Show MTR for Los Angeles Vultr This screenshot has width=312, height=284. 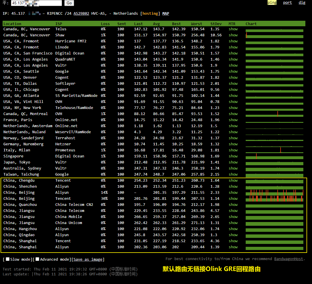(x=233, y=65)
